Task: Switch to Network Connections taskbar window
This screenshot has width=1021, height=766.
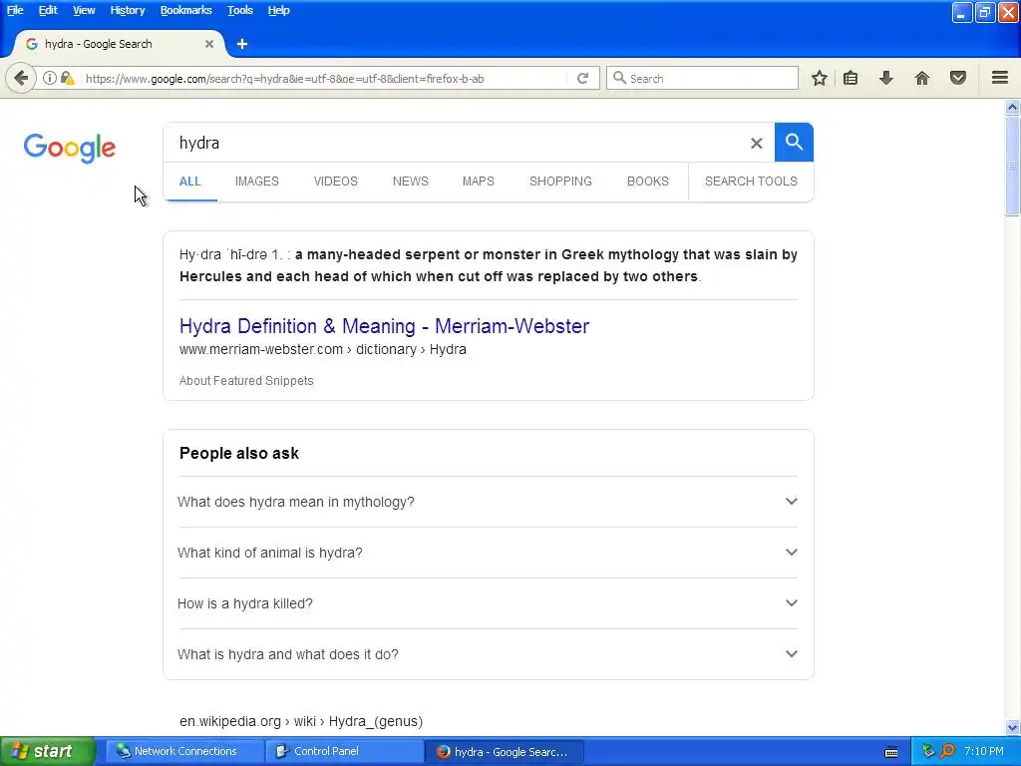Action: point(184,752)
